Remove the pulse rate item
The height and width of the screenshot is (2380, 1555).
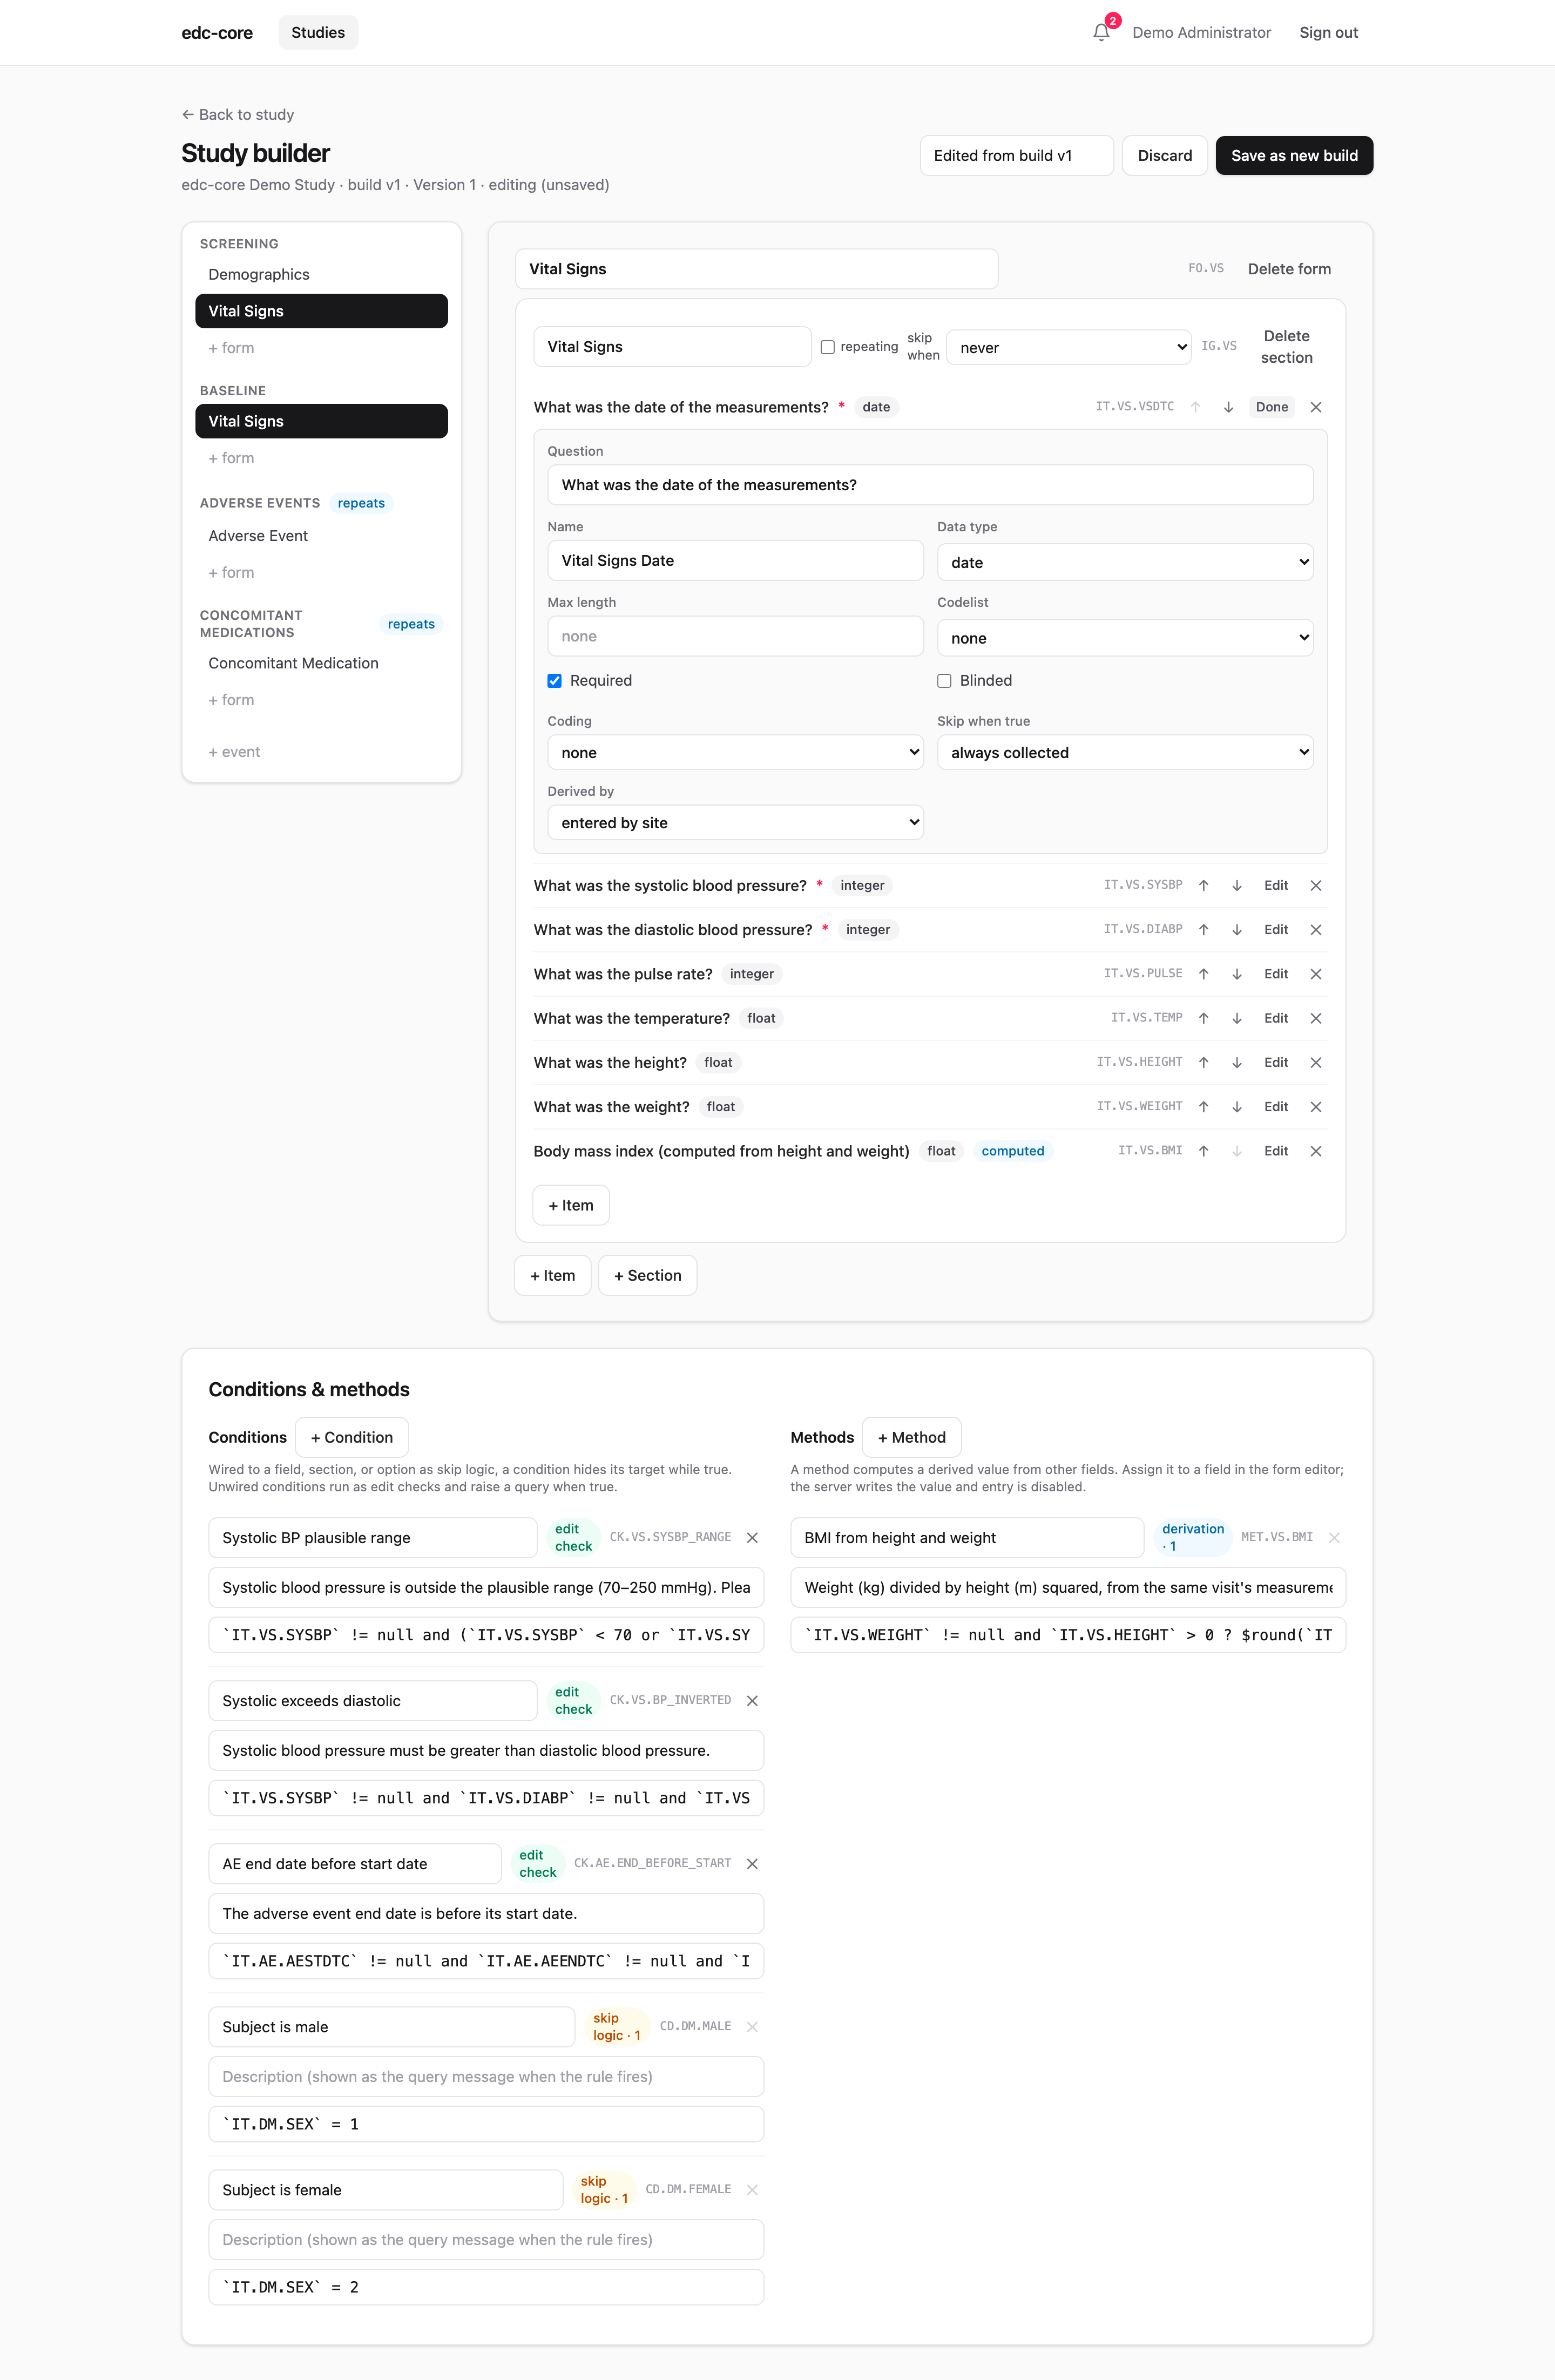click(1316, 973)
